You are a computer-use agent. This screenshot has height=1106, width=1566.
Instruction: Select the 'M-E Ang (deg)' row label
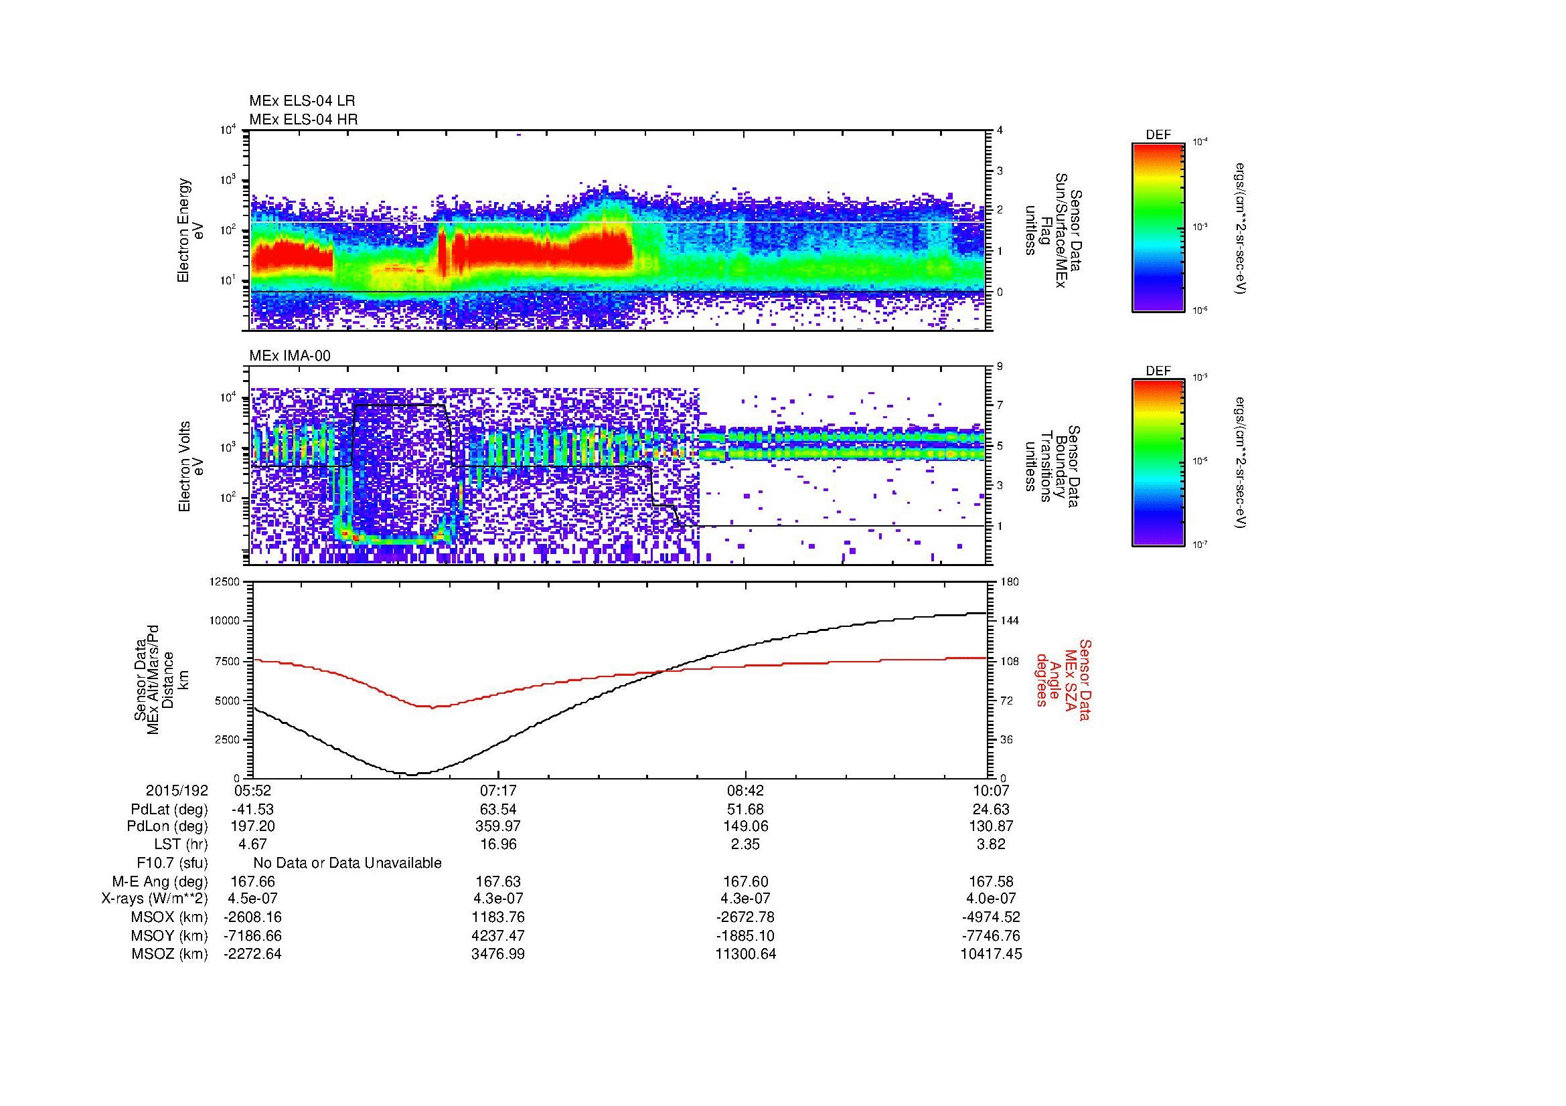point(160,882)
